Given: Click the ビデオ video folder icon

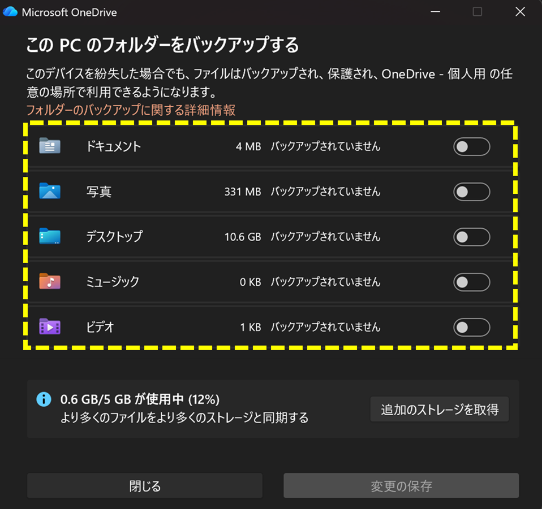Looking at the screenshot, I should click(x=50, y=327).
